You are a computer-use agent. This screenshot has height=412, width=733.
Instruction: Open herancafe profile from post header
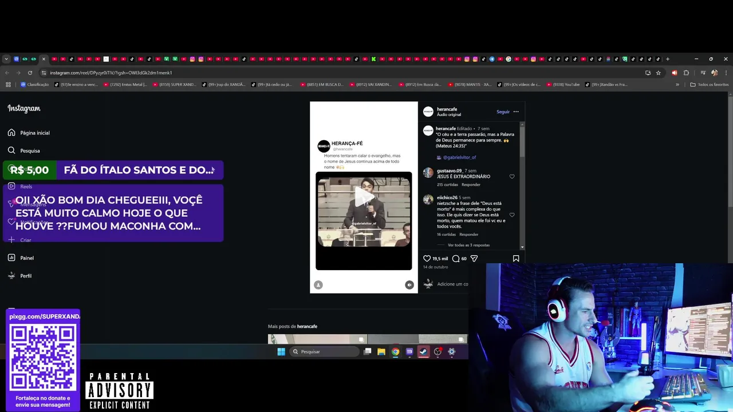447,109
